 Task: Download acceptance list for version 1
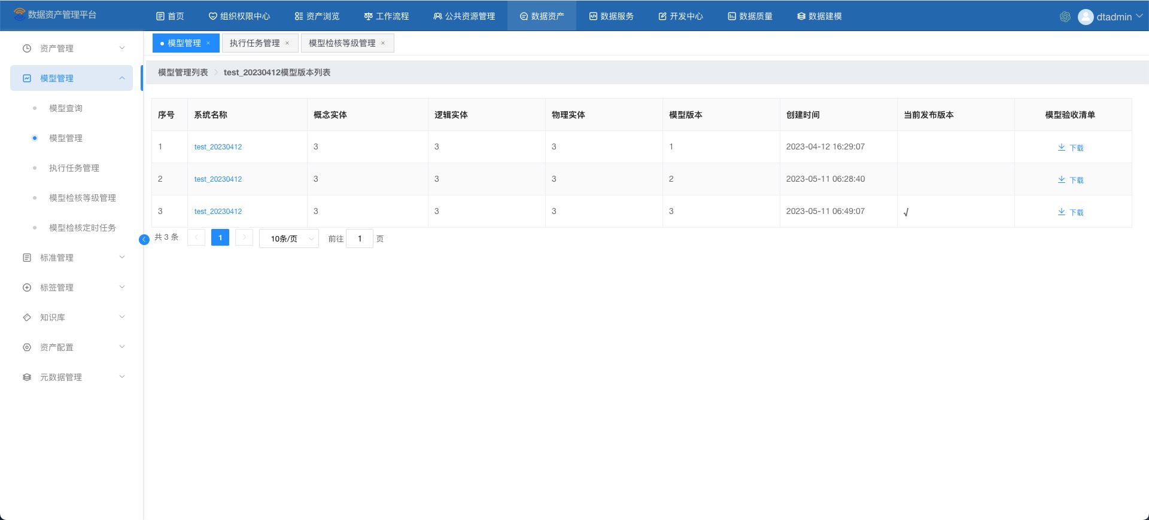tap(1070, 147)
